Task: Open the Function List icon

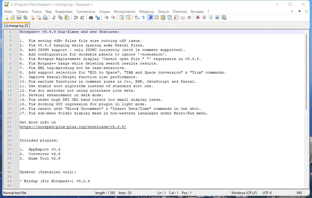Action: point(176,18)
